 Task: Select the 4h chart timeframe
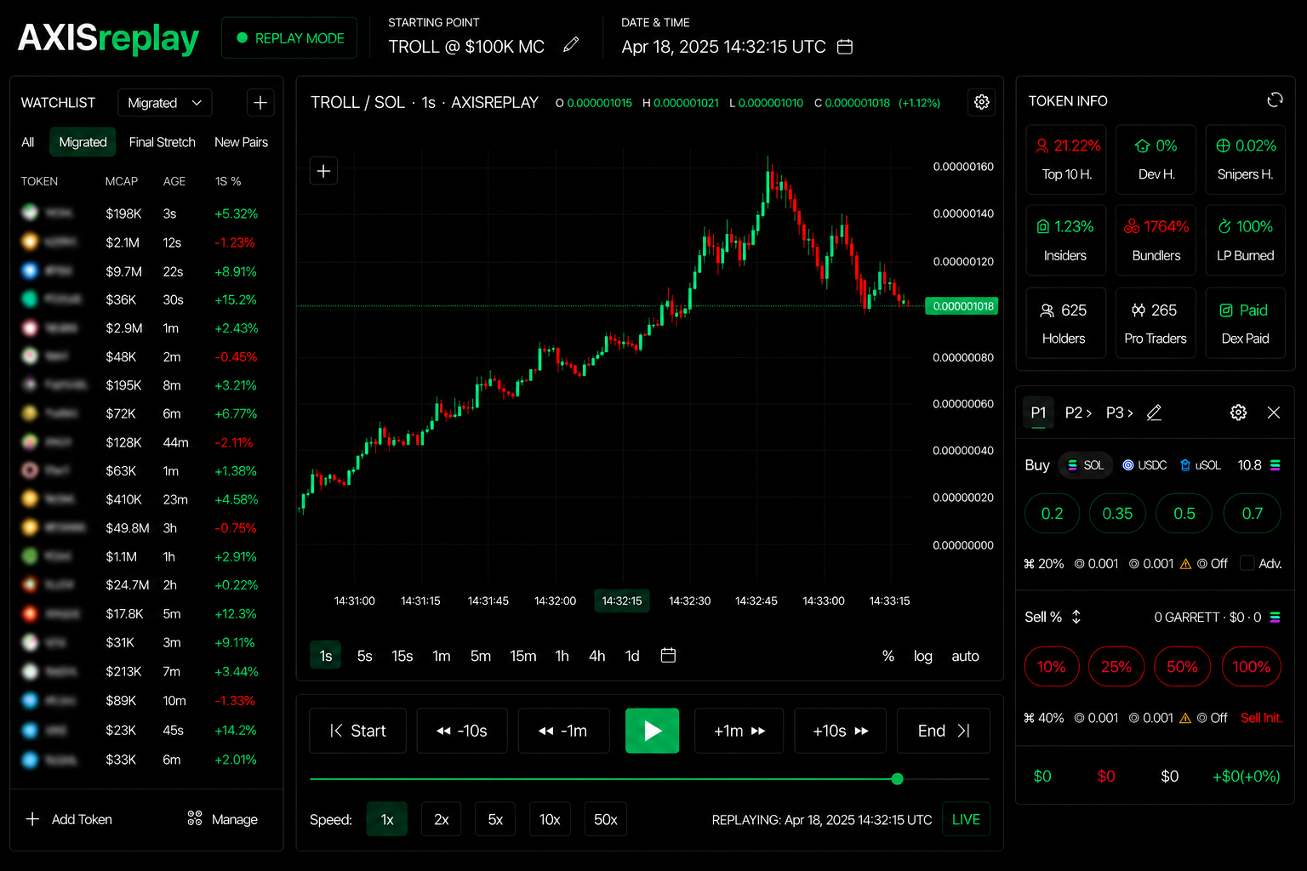[x=597, y=656]
